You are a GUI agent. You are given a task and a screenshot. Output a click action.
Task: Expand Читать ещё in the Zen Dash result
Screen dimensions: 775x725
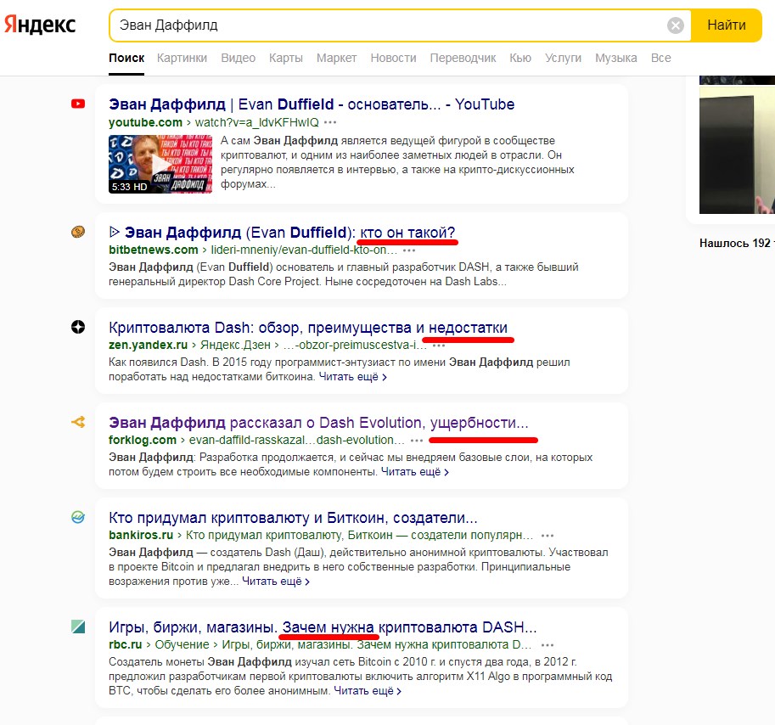pyautogui.click(x=352, y=377)
